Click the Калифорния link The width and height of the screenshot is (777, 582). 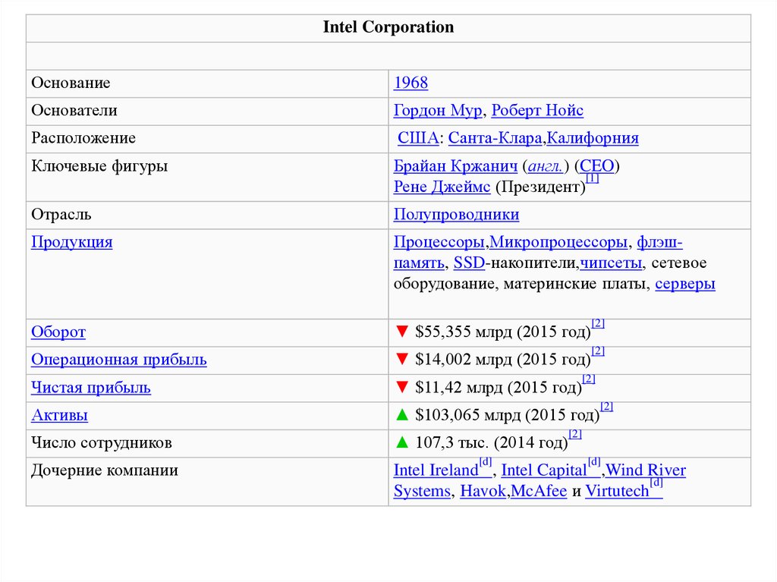[593, 138]
